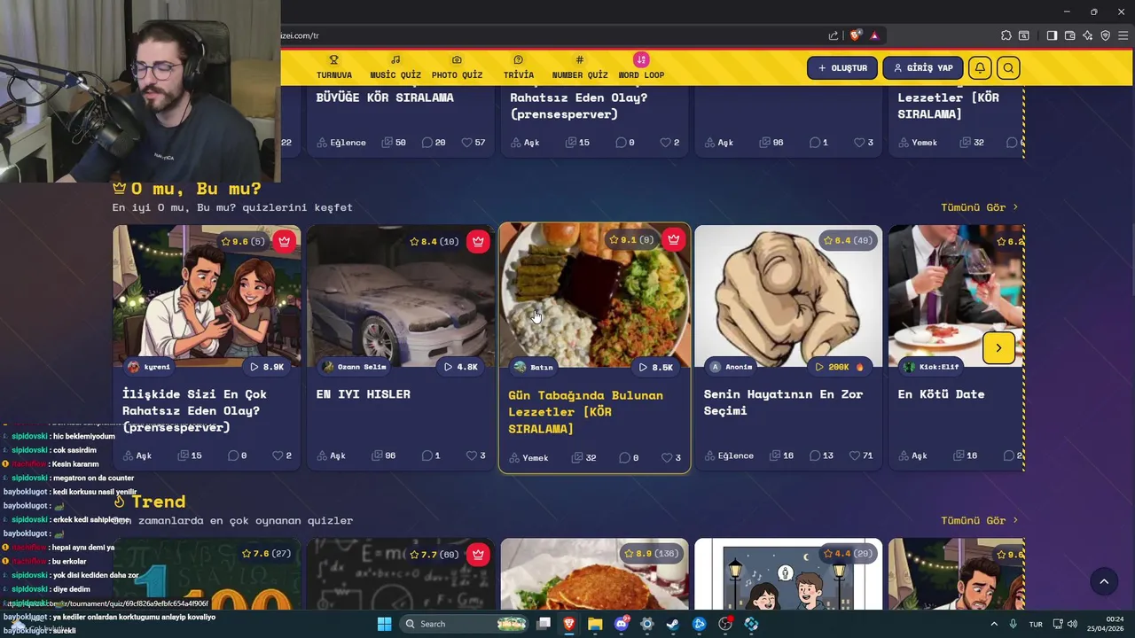This screenshot has height=638, width=1135.
Task: Open the En Kötü Date quiz title
Action: click(941, 394)
